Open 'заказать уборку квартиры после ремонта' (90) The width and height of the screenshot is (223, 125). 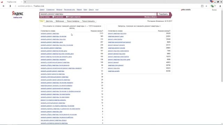pyautogui.click(x=55, y=65)
